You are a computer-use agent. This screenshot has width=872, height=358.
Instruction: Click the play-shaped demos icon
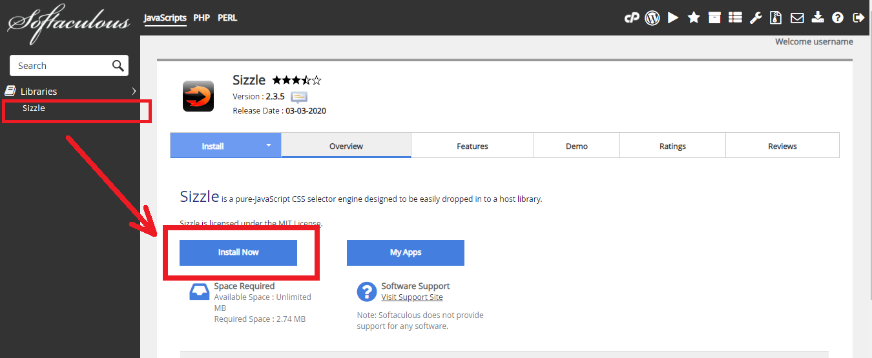point(673,18)
